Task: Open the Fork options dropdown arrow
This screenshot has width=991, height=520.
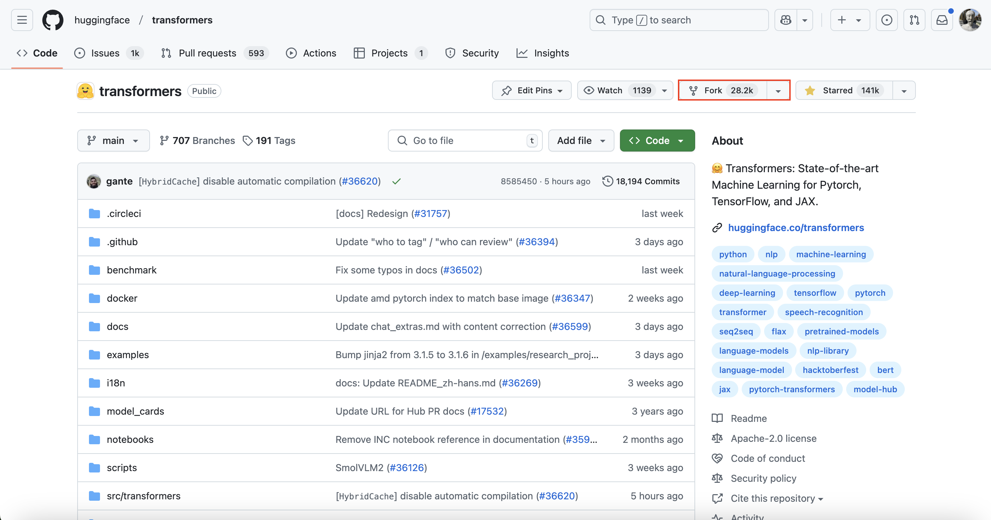Action: tap(778, 91)
